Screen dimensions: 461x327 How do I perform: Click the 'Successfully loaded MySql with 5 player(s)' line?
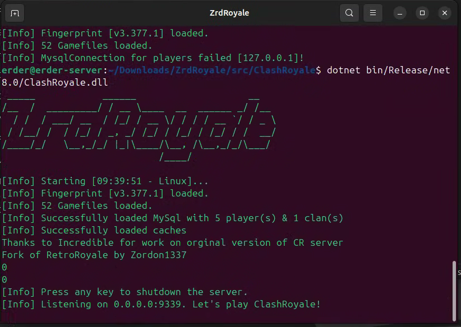(x=173, y=218)
